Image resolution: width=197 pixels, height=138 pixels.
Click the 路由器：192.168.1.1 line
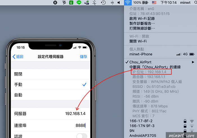(x=149, y=77)
